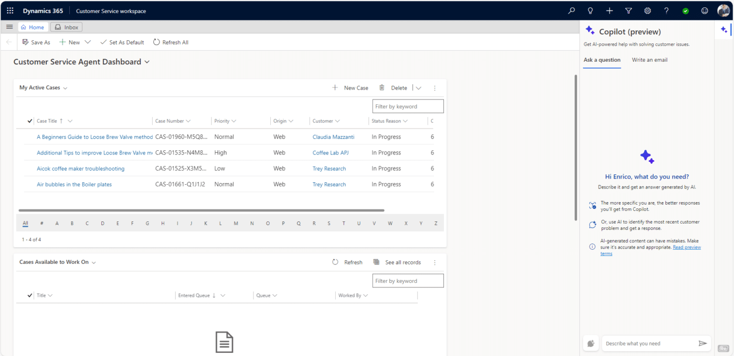Click Delete in My Active Cases
Viewport: 734px width, 356px height.
(x=393, y=88)
